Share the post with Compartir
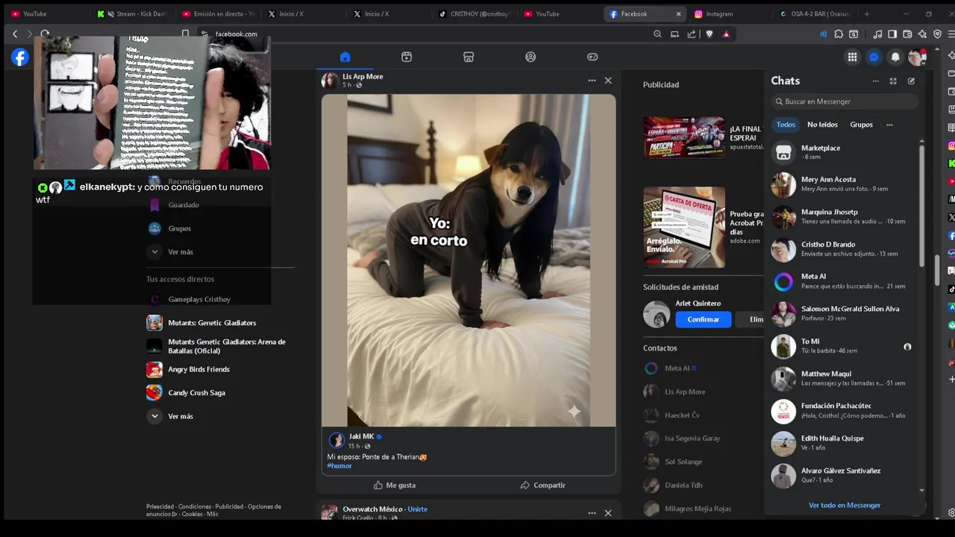Image resolution: width=955 pixels, height=537 pixels. [x=542, y=485]
